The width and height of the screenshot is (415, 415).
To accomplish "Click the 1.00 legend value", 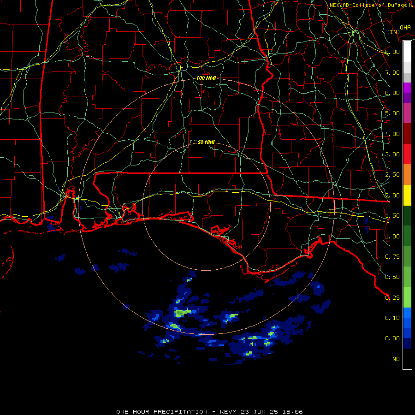I will pyautogui.click(x=392, y=237).
